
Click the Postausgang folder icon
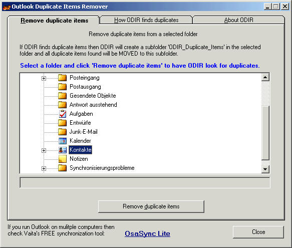[x=63, y=87]
